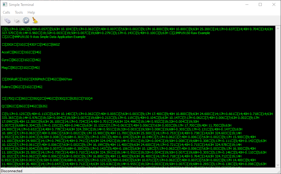Open the Tools menu
This screenshot has width=281, height=174.
(19, 12)
